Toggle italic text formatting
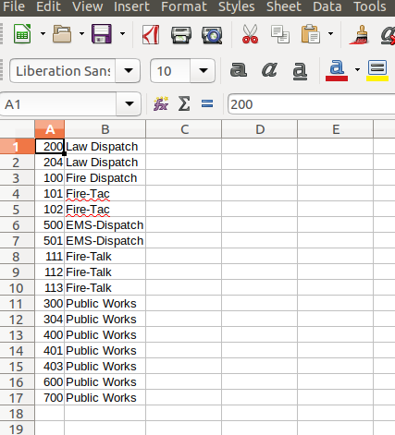Screen dimensions: 395x435 (x=269, y=70)
